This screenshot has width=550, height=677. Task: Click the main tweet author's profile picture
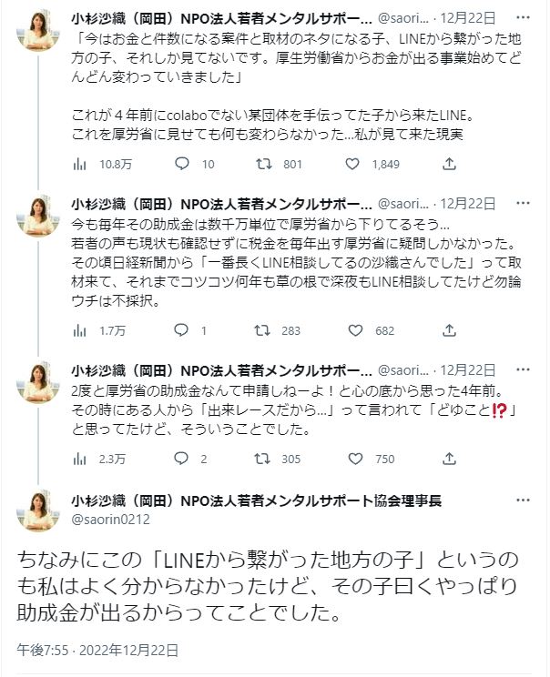[x=38, y=510]
